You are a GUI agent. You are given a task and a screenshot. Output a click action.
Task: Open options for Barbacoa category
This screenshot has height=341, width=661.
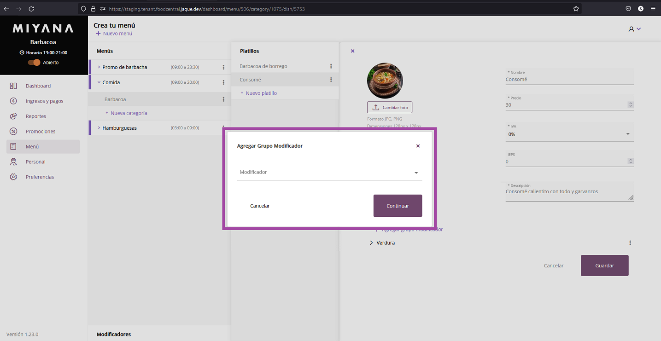tap(223, 99)
